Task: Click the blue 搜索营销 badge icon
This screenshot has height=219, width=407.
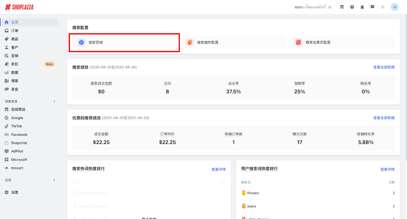Action: pyautogui.click(x=81, y=42)
